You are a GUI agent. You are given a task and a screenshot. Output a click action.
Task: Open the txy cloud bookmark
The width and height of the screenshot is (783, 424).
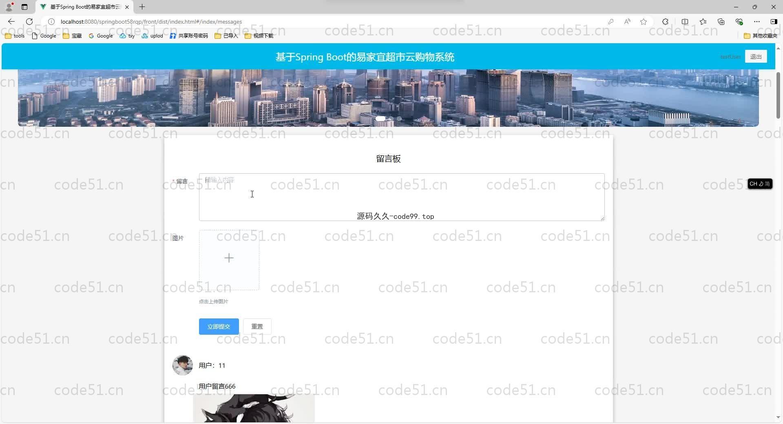pos(127,36)
